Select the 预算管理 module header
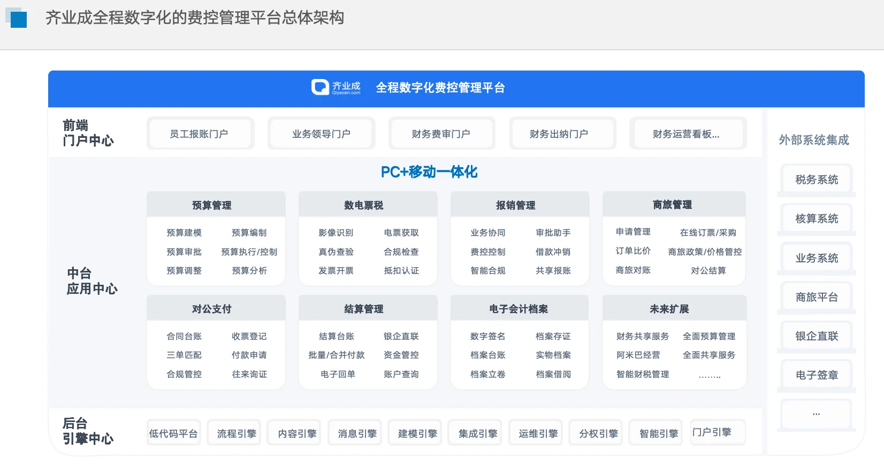 tap(216, 205)
